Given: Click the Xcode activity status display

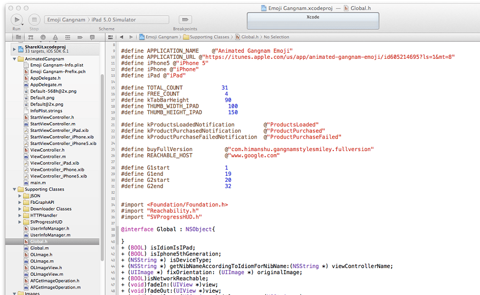Looking at the screenshot, I should (313, 21).
